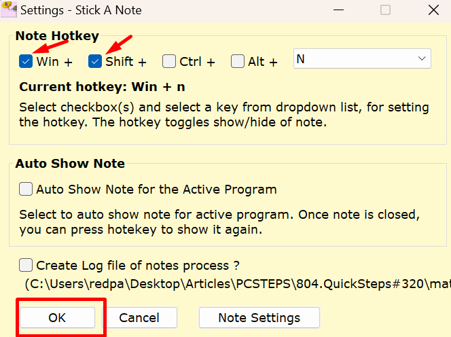Image resolution: width=451 pixels, height=337 pixels.
Task: Click the 'Note Hotkey' group heading
Action: [x=57, y=36]
